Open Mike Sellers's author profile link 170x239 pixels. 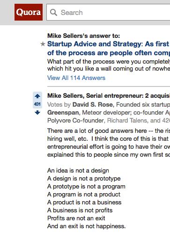[x=66, y=95]
